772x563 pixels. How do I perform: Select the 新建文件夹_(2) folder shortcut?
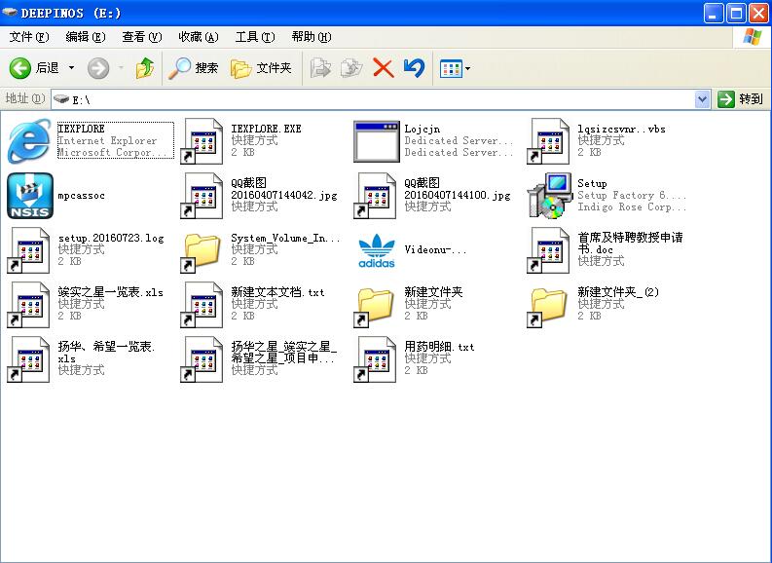point(550,305)
